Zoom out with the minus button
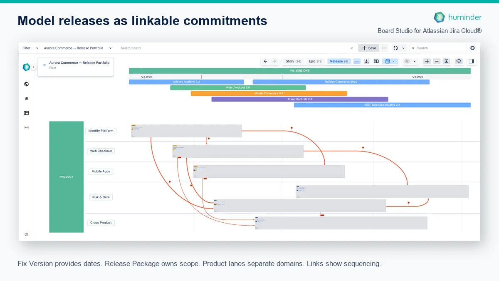The image size is (499, 281). point(437,61)
